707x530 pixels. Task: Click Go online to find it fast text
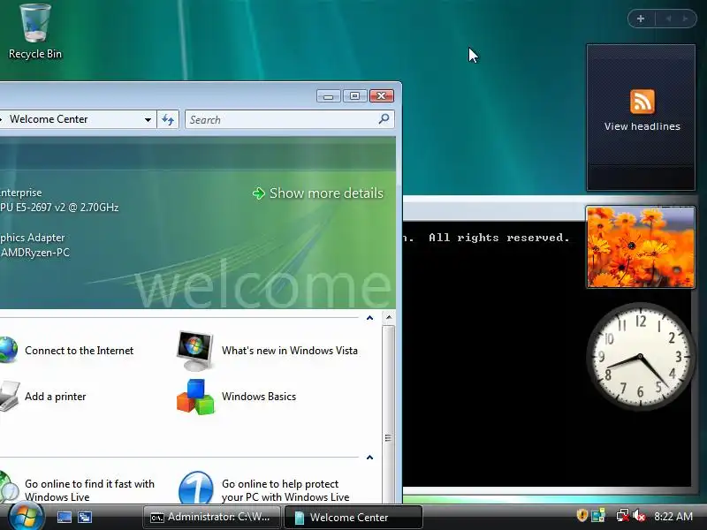pos(89,490)
